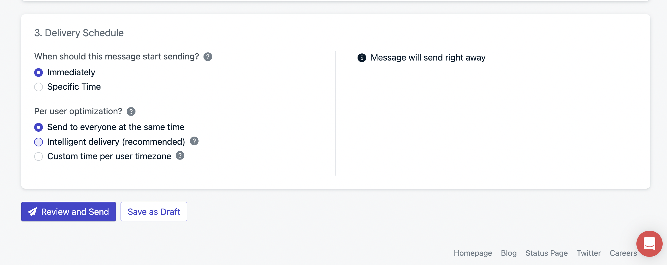Open help icon beside Per user optimization
Image resolution: width=667 pixels, height=265 pixels.
pyautogui.click(x=131, y=112)
